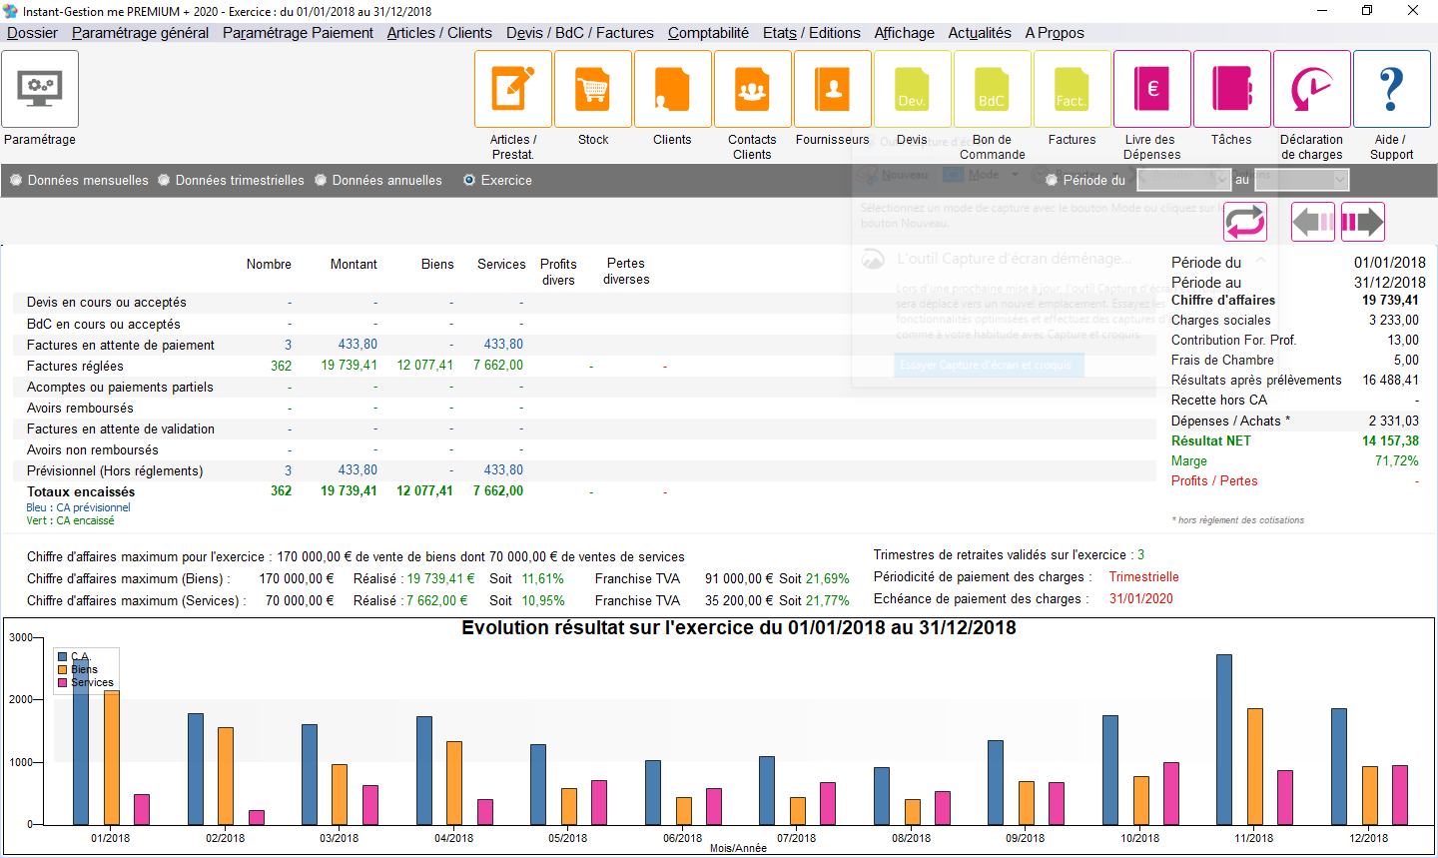Click 'Nombre' column header
The height and width of the screenshot is (858, 1438).
pos(269,265)
